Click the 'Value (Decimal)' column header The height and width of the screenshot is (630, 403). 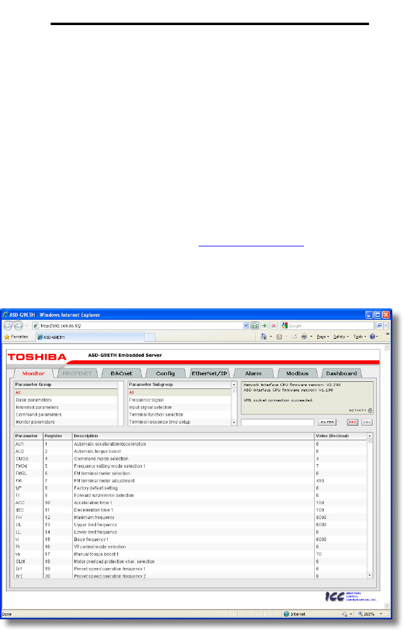click(340, 436)
